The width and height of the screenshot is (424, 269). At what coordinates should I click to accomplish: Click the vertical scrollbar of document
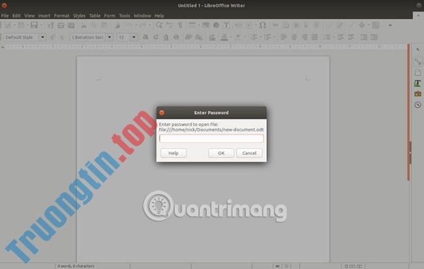pyautogui.click(x=408, y=113)
